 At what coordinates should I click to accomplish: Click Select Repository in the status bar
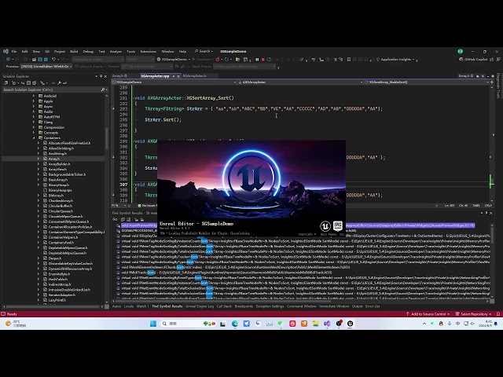click(x=473, y=314)
